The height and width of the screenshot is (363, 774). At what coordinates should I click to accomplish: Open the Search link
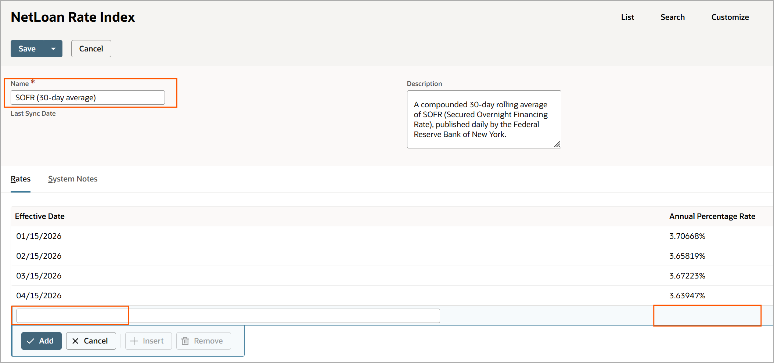point(672,17)
